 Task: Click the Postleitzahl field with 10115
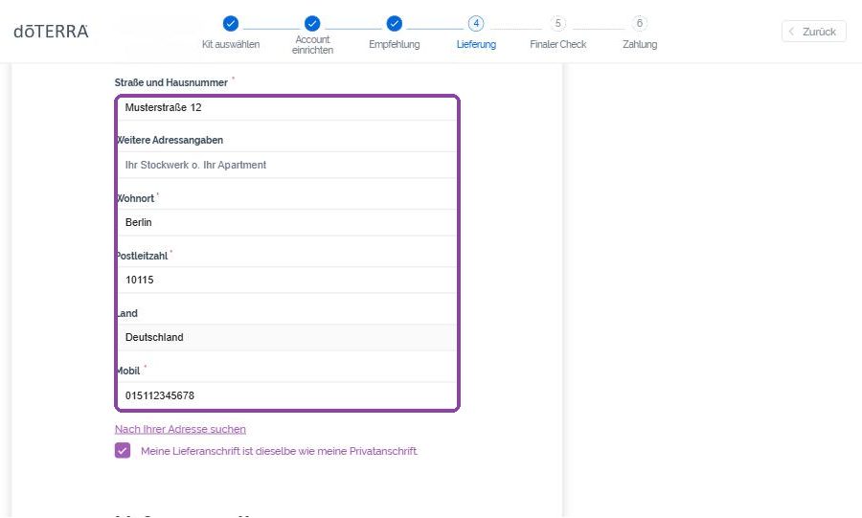pyautogui.click(x=287, y=281)
